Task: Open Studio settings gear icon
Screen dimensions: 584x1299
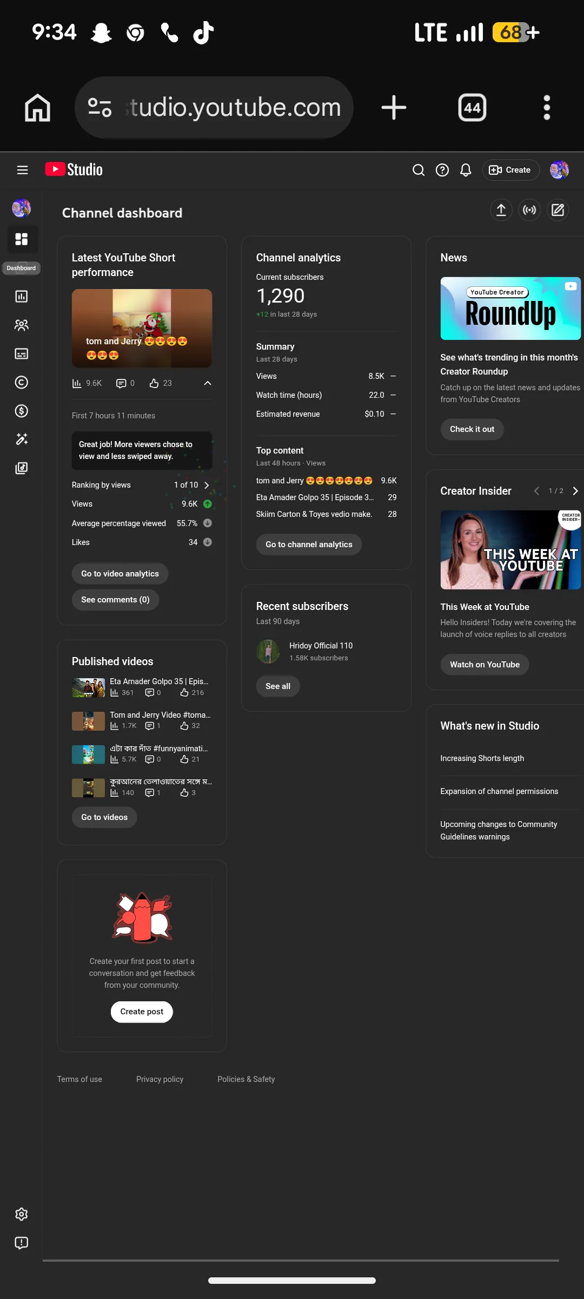Action: point(21,1214)
